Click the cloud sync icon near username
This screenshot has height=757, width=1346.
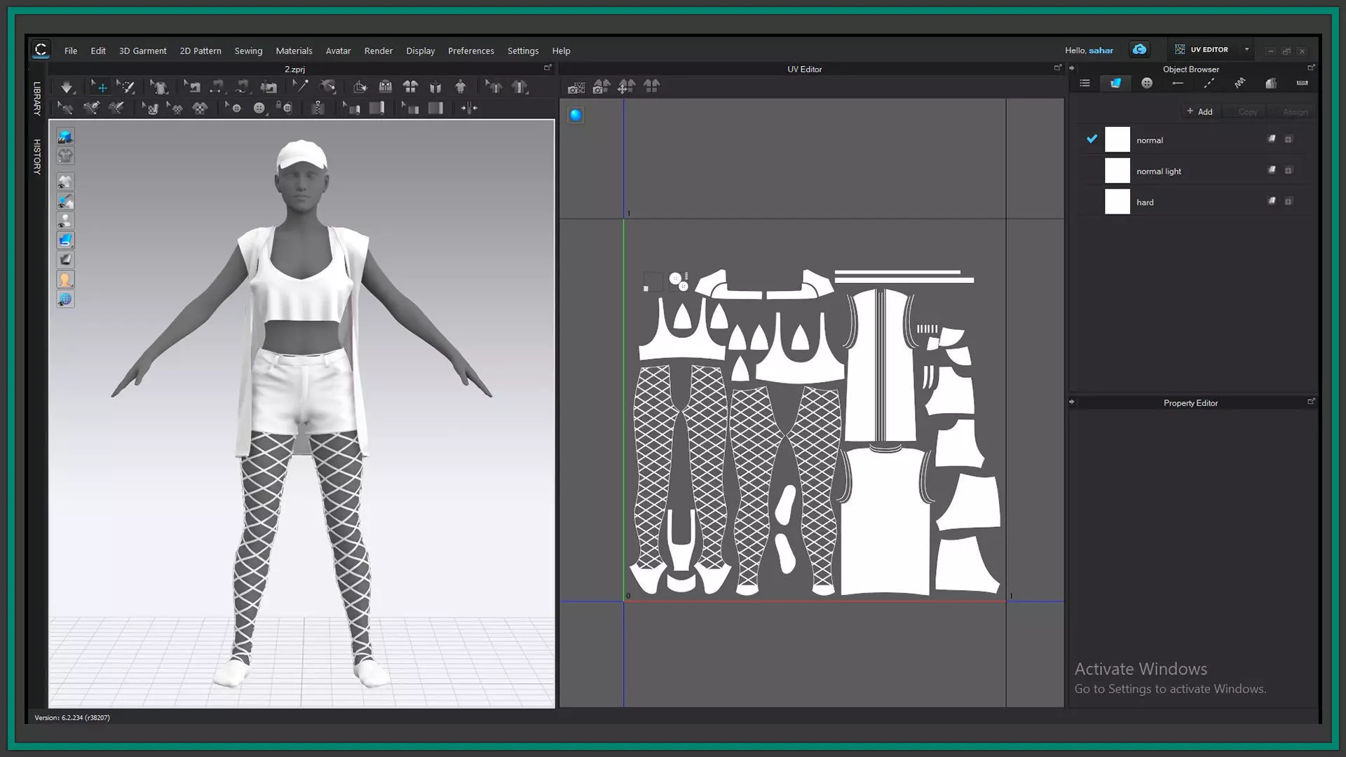(1139, 49)
